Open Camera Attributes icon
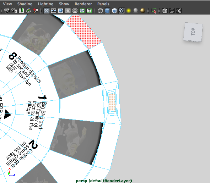This screenshot has height=183, width=210. tap(14, 11)
